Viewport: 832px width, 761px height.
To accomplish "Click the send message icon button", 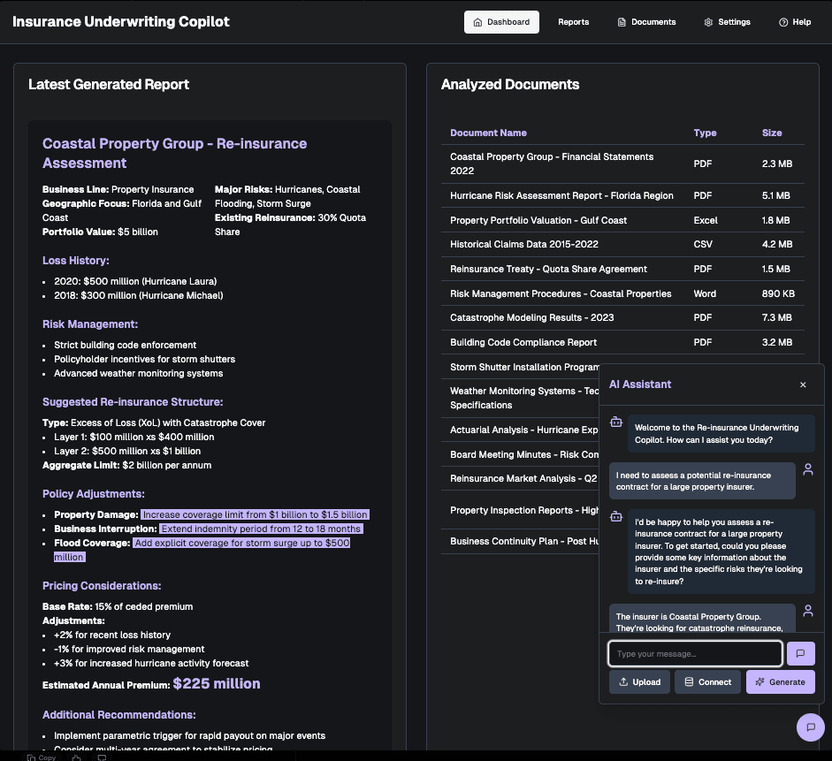I will 800,654.
